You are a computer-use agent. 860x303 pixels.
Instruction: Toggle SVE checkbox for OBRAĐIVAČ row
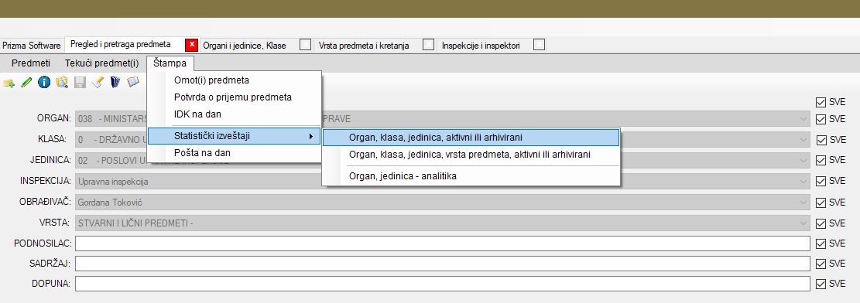coord(821,203)
